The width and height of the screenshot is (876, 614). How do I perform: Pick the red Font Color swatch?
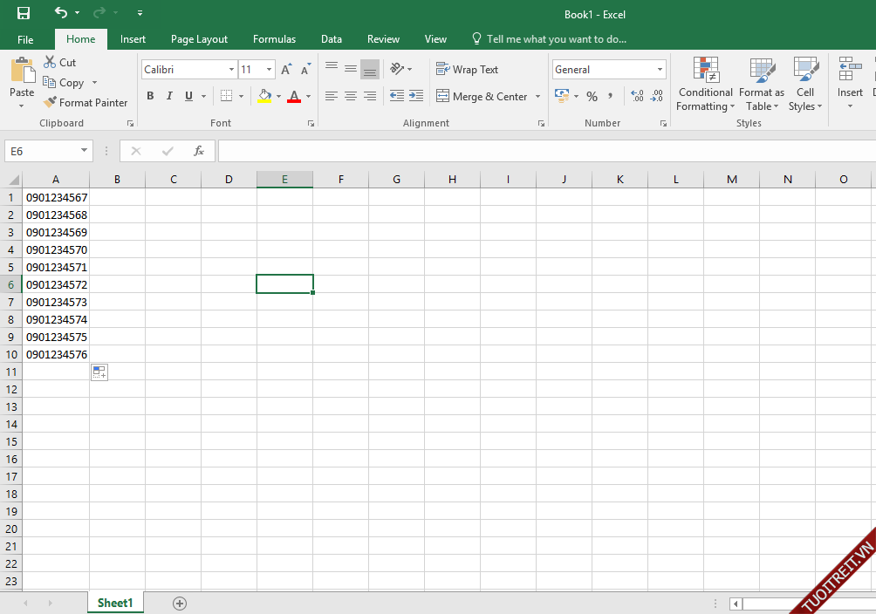pyautogui.click(x=294, y=96)
